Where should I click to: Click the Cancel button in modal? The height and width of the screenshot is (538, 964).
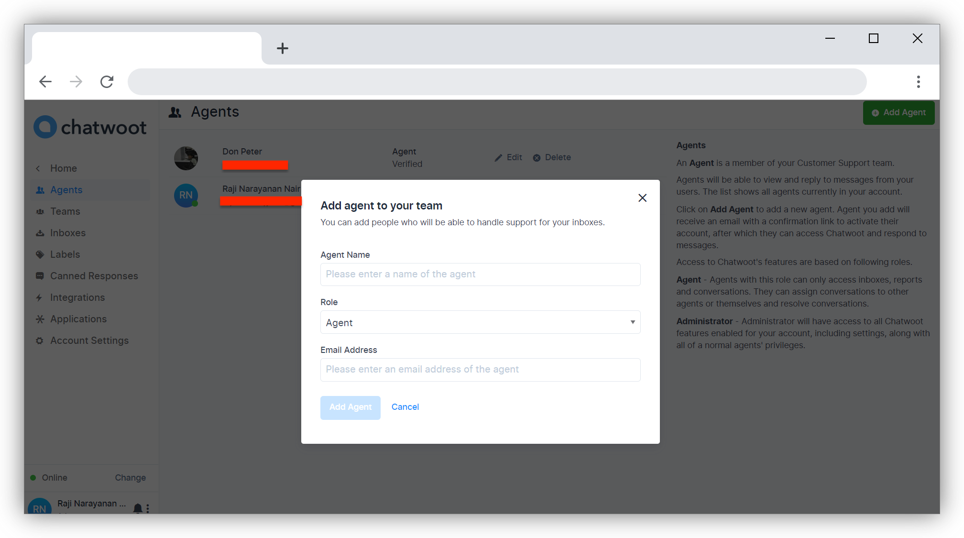tap(405, 407)
